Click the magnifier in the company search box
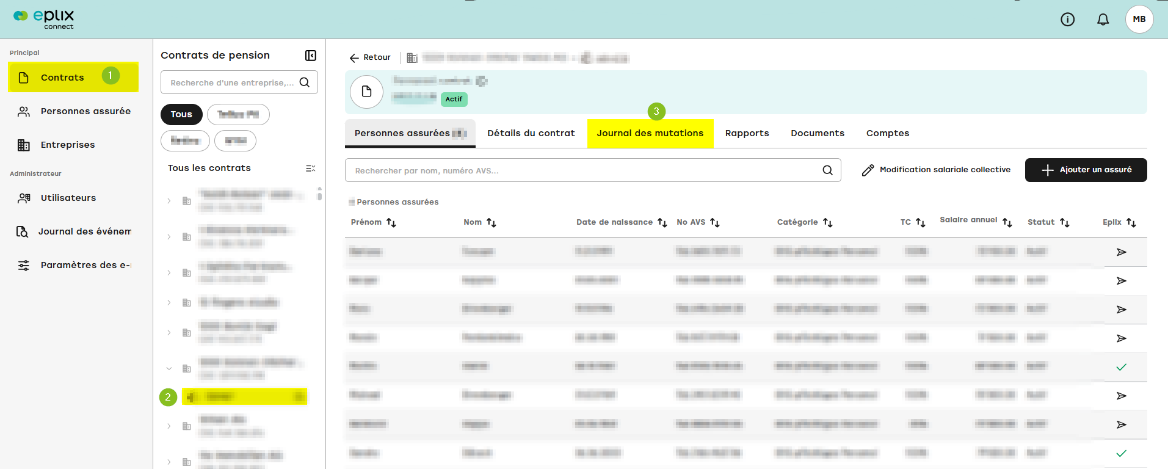This screenshot has width=1168, height=469. click(x=304, y=82)
